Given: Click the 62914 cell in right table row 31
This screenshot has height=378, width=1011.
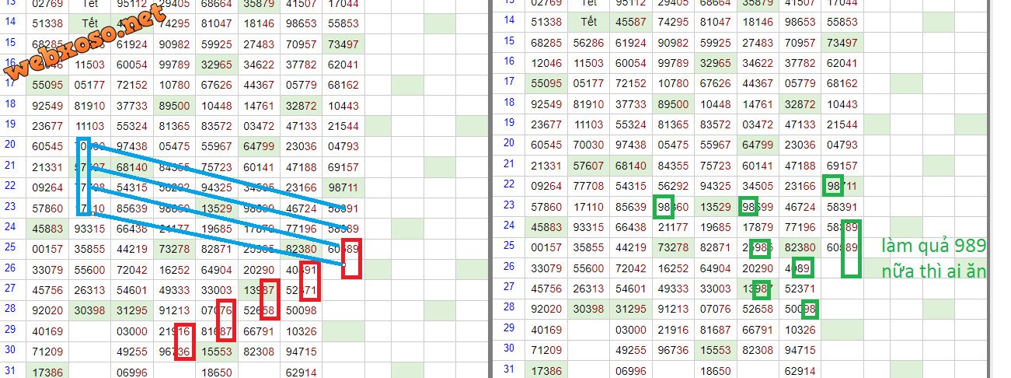Looking at the screenshot, I should click(800, 372).
